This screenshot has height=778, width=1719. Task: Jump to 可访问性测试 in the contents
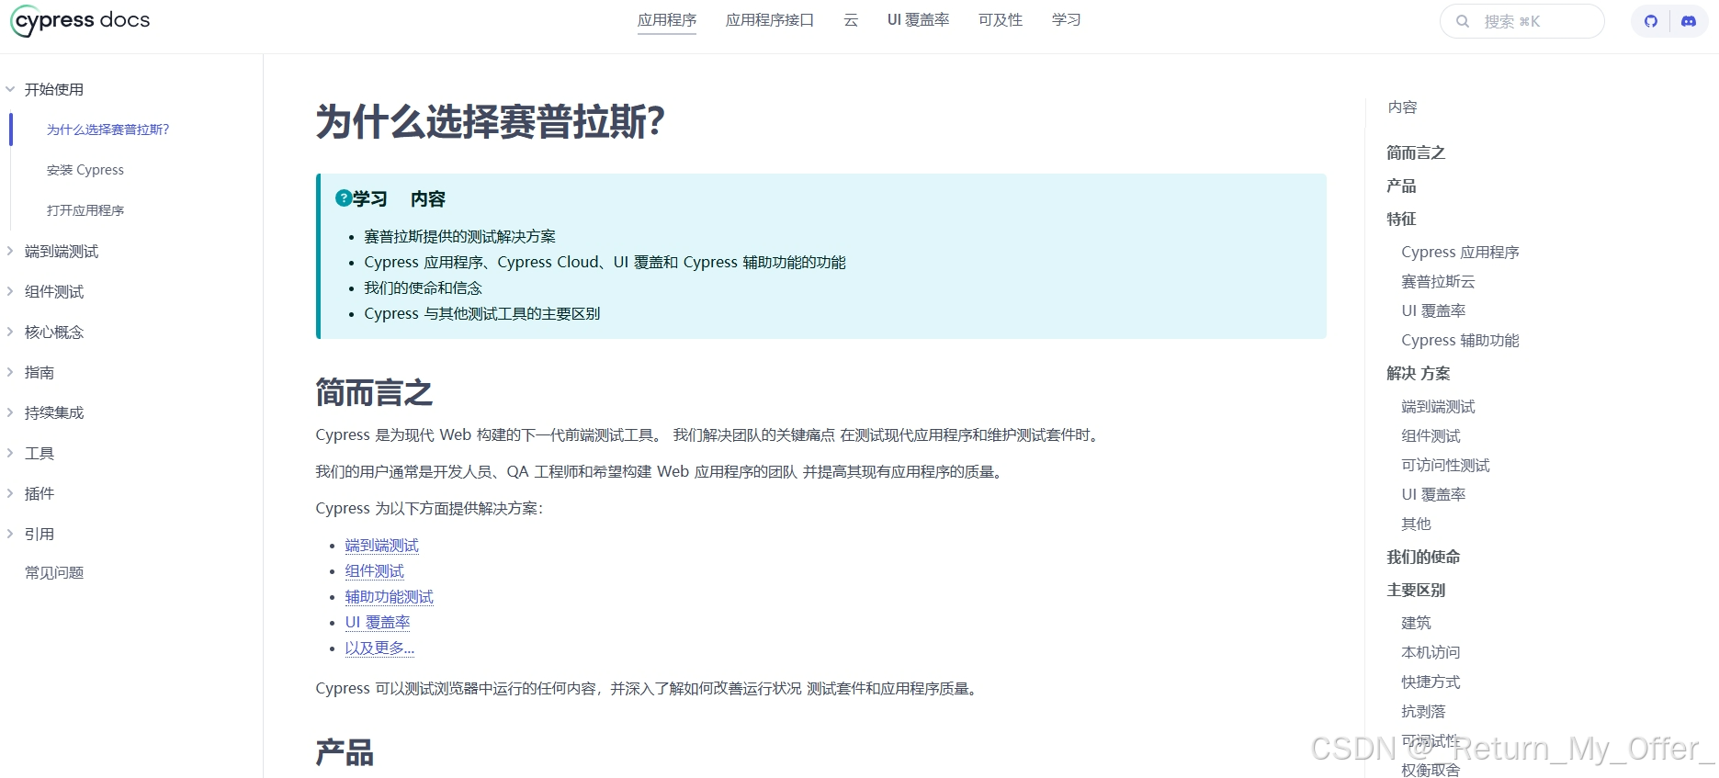[1445, 465]
